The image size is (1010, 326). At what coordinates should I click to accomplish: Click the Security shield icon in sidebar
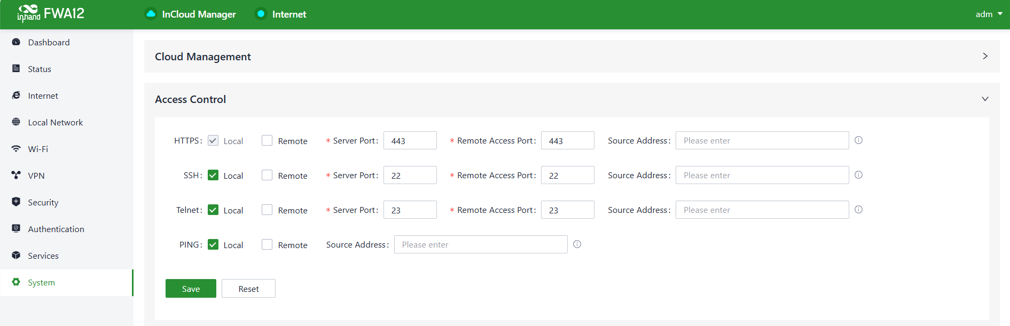coord(16,202)
